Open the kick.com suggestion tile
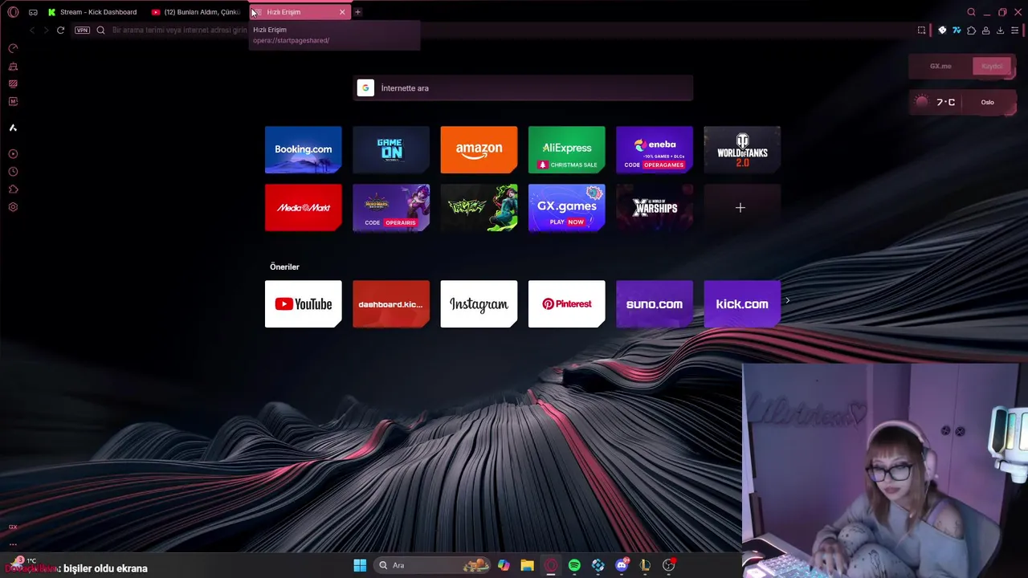This screenshot has width=1028, height=578. 742,304
